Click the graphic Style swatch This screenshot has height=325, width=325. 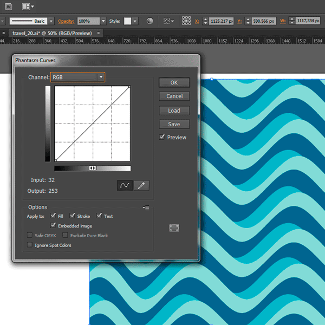pos(127,21)
